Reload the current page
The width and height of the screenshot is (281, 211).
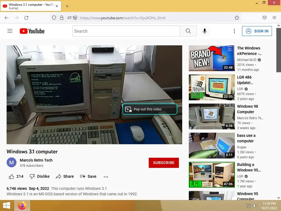pyautogui.click(x=26, y=18)
